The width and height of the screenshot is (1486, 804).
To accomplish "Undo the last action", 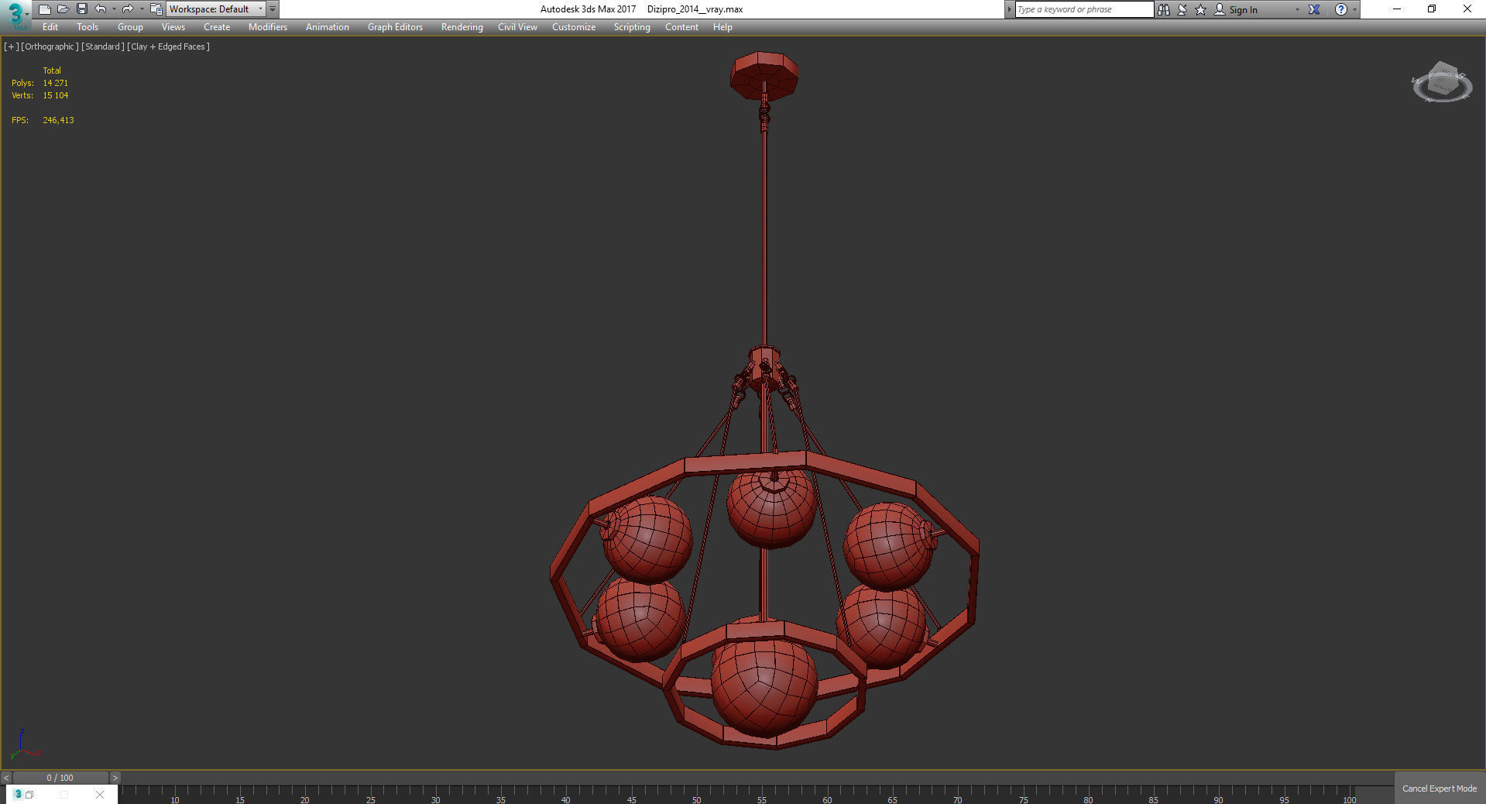I will coord(100,9).
